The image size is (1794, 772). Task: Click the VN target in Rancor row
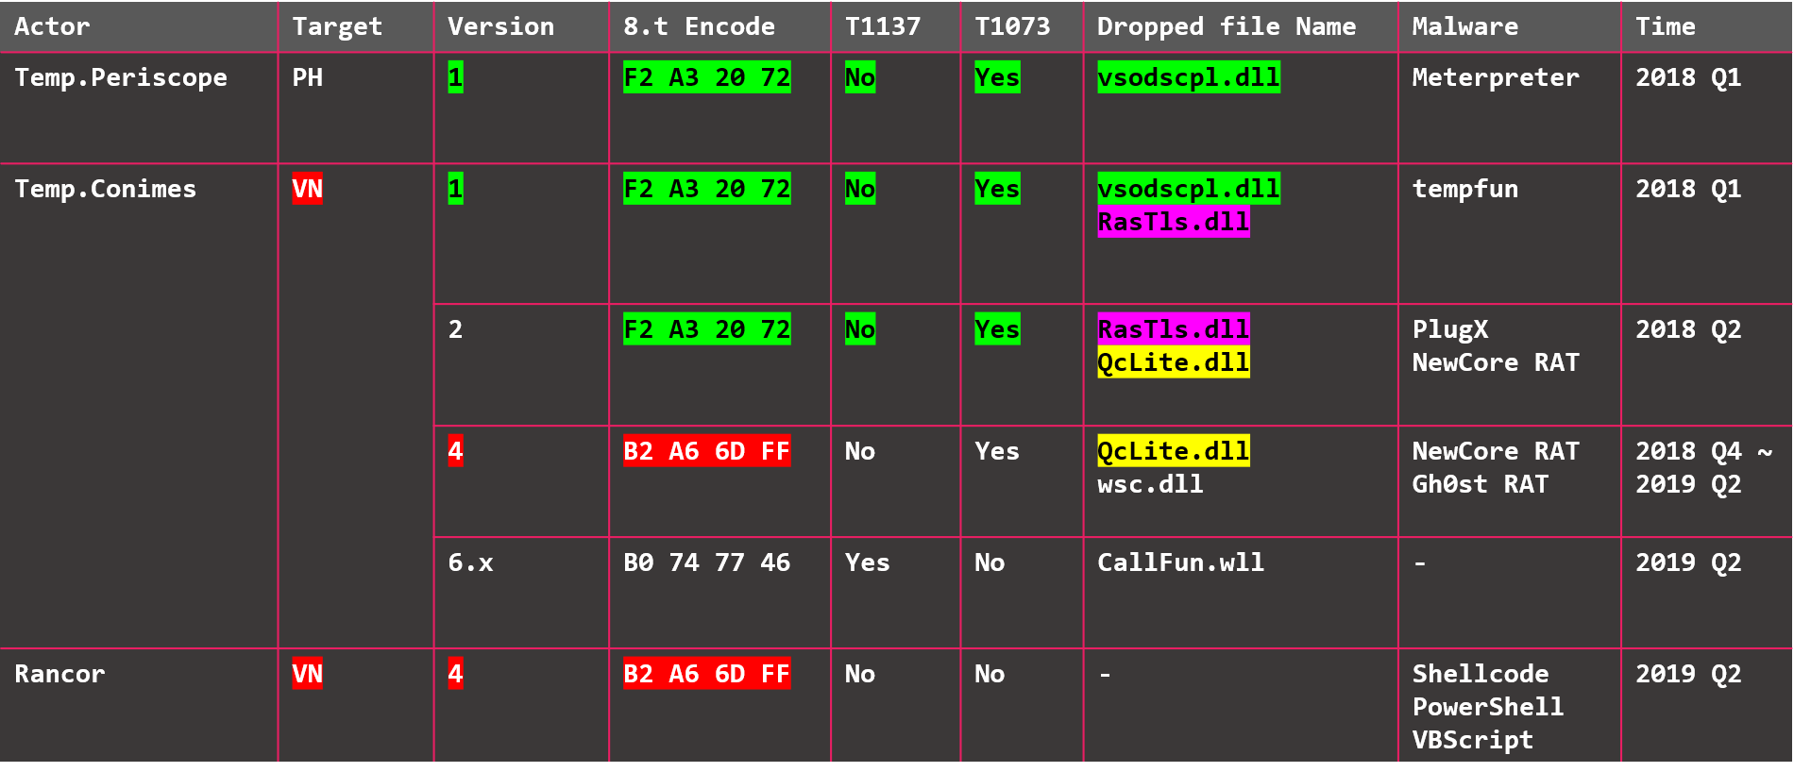point(308,674)
